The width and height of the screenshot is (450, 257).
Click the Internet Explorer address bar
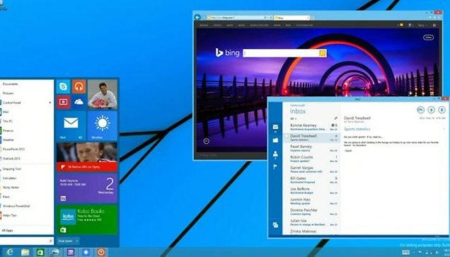pos(238,18)
